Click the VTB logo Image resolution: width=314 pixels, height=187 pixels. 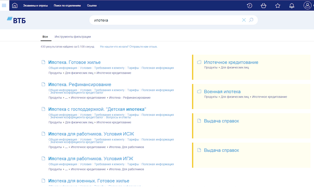(x=16, y=20)
